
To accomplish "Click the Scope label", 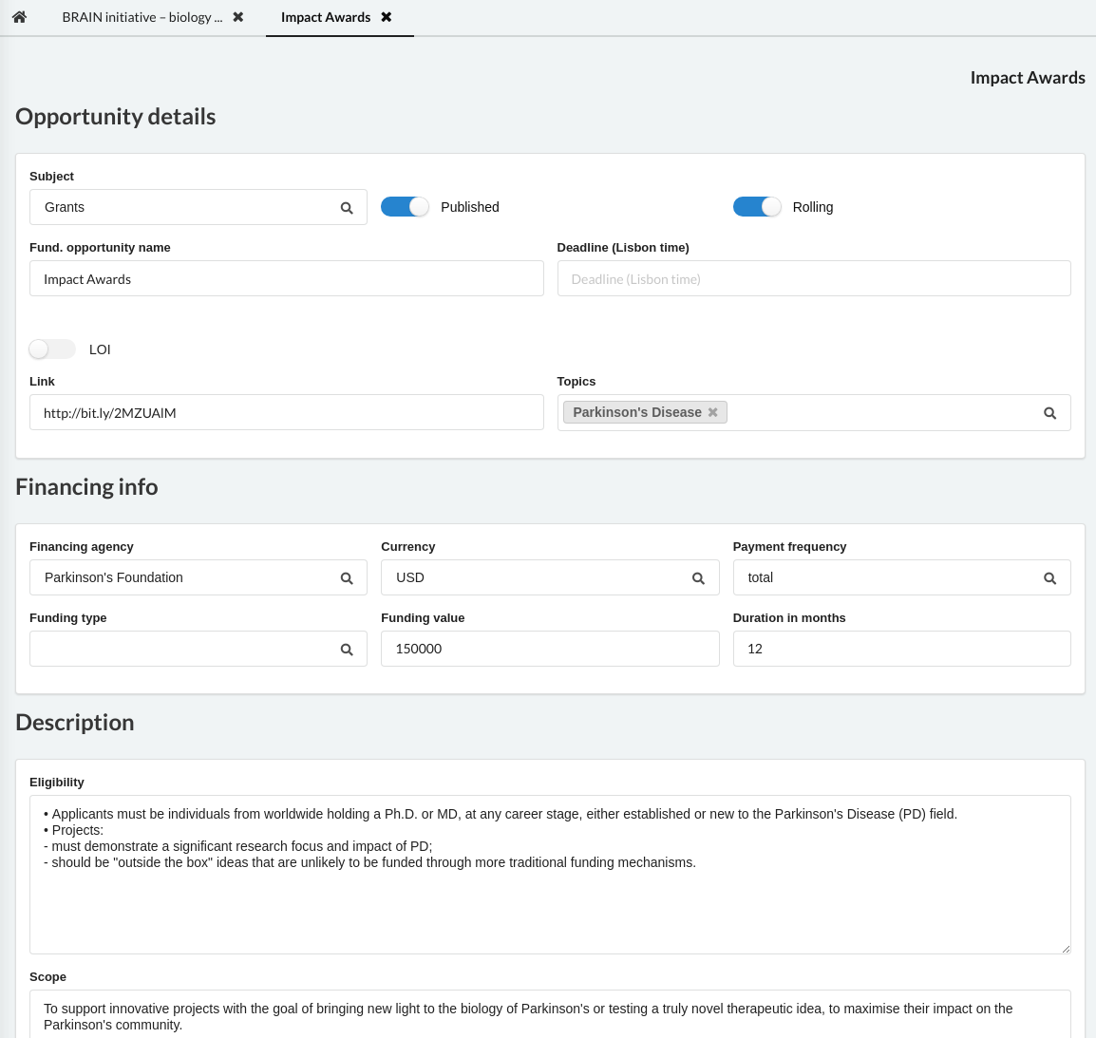I will pos(47,976).
